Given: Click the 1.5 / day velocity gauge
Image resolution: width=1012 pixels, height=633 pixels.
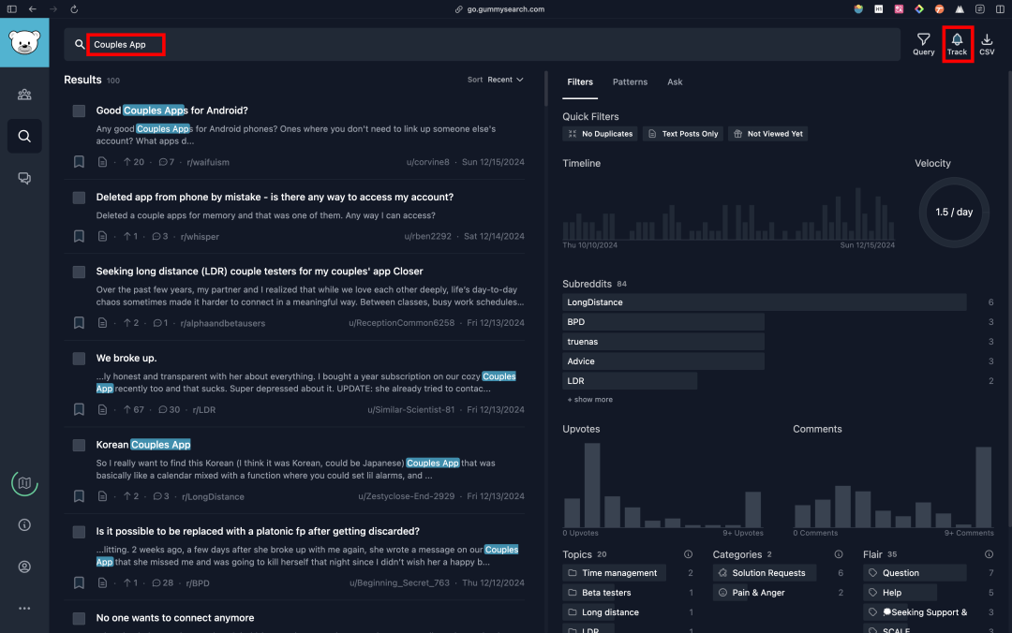Looking at the screenshot, I should (954, 213).
